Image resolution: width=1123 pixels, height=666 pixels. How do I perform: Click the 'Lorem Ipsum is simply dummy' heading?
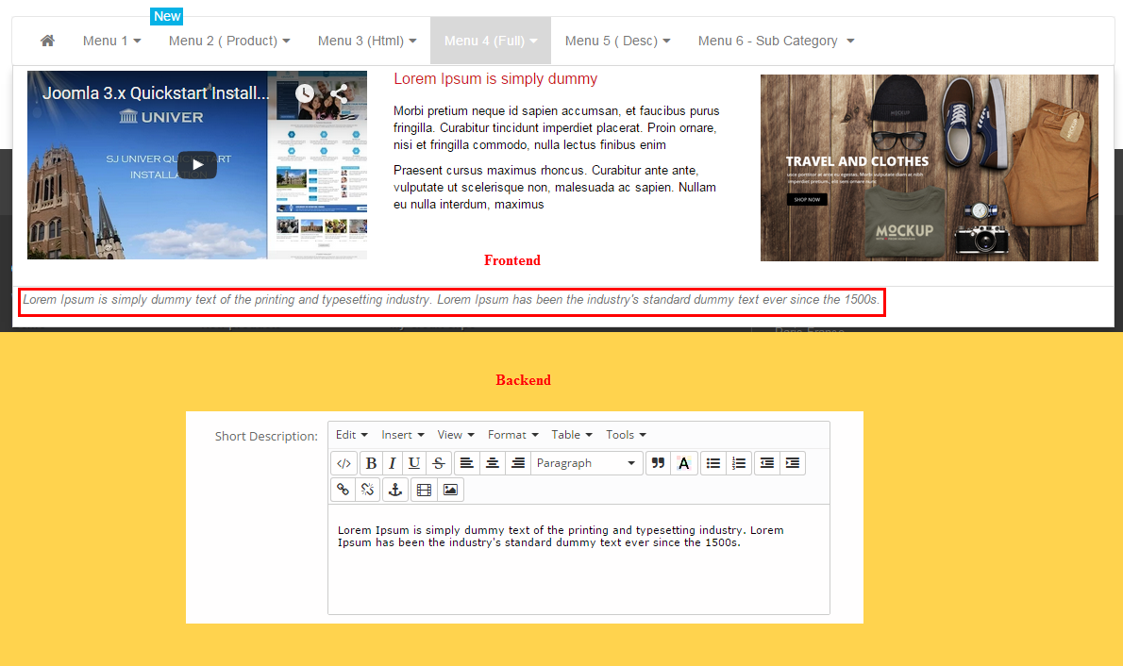coord(495,79)
